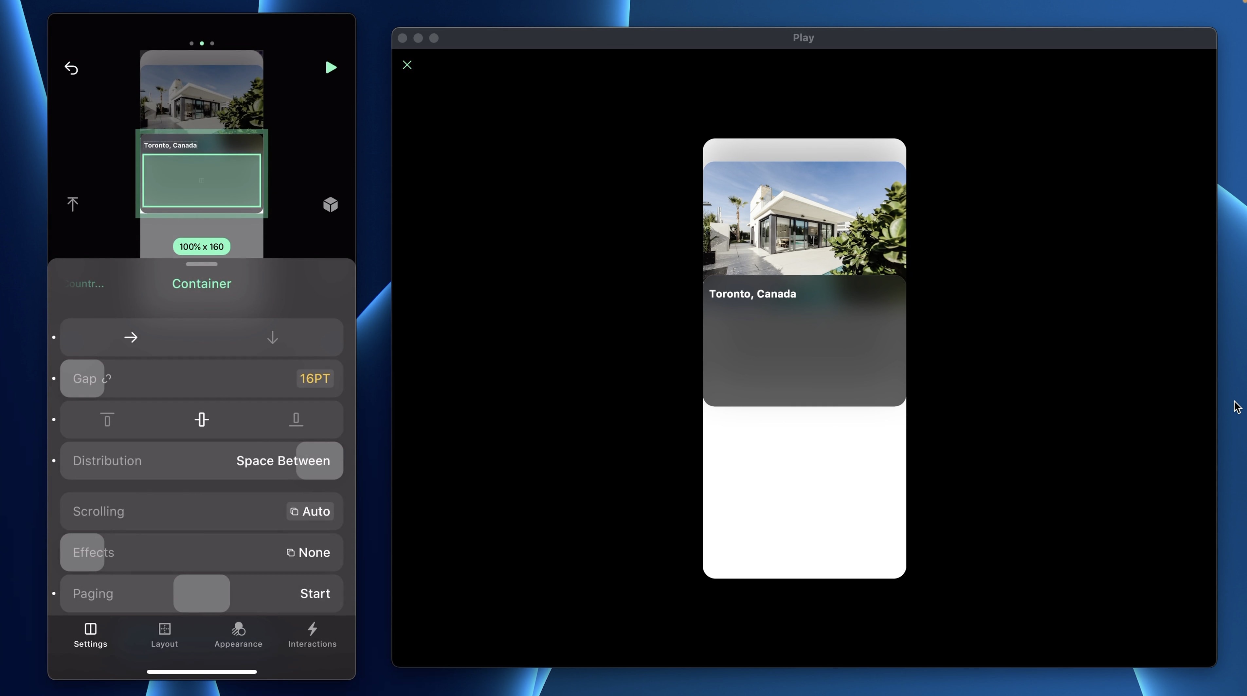Open Effects None dropdown
Screen dimensions: 1247x696
pyautogui.click(x=308, y=552)
